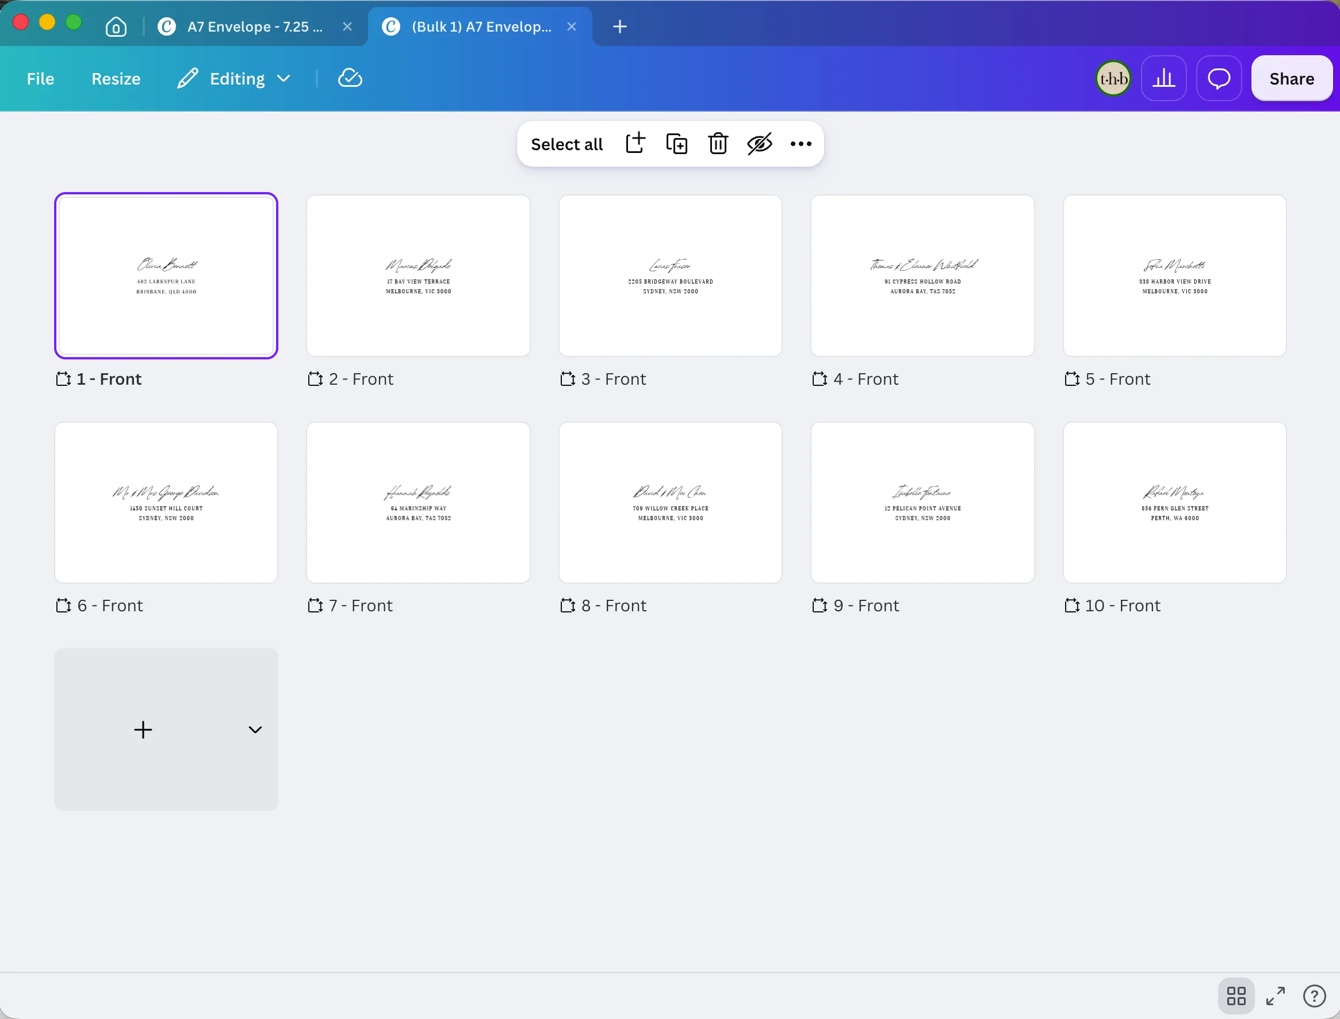Image resolution: width=1340 pixels, height=1019 pixels.
Task: Click the '9 - Front' page title
Action: (866, 606)
